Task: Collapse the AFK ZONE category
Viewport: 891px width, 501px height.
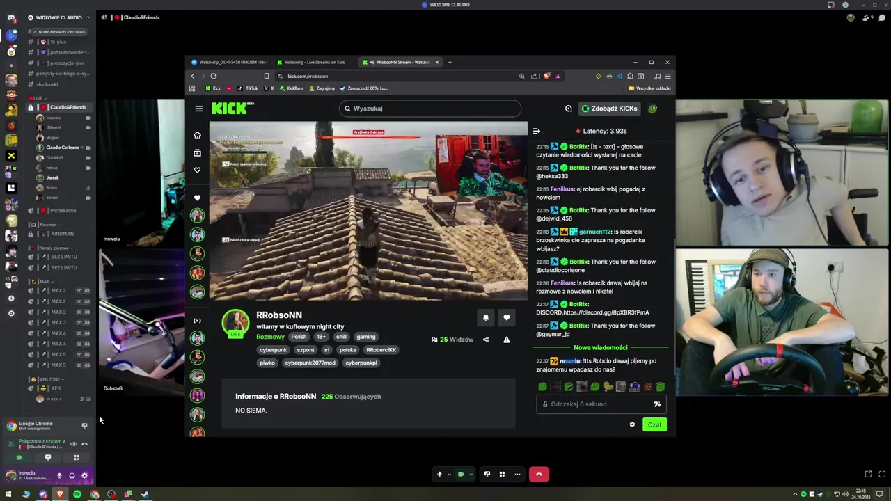Action: [47, 379]
